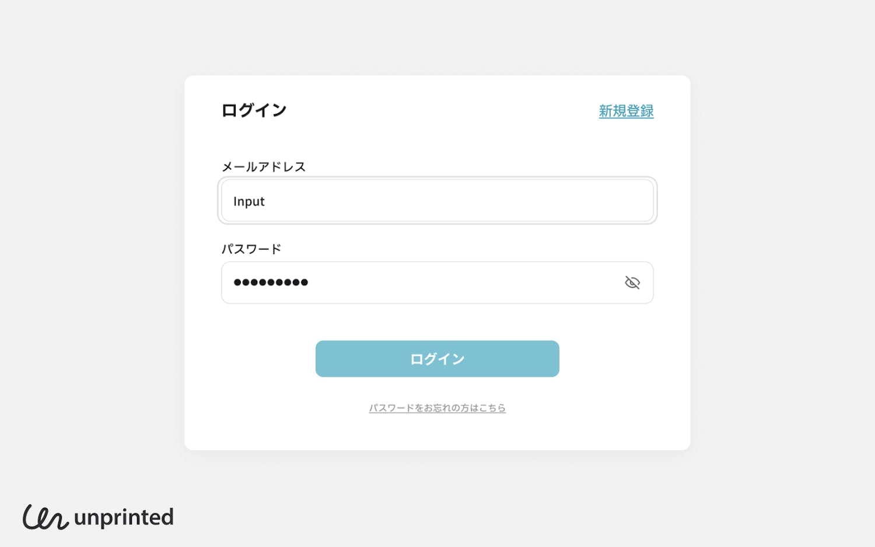Open the 新規登録 sign-up link

tap(626, 111)
